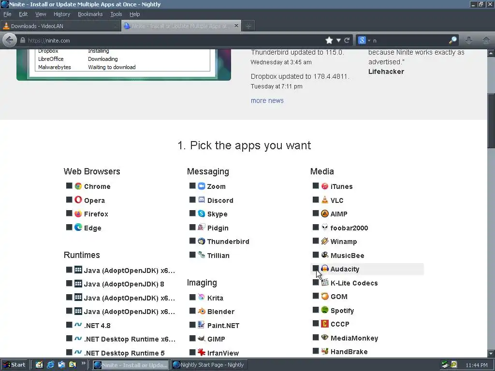Open the History menu
The width and height of the screenshot is (495, 371).
(x=61, y=14)
